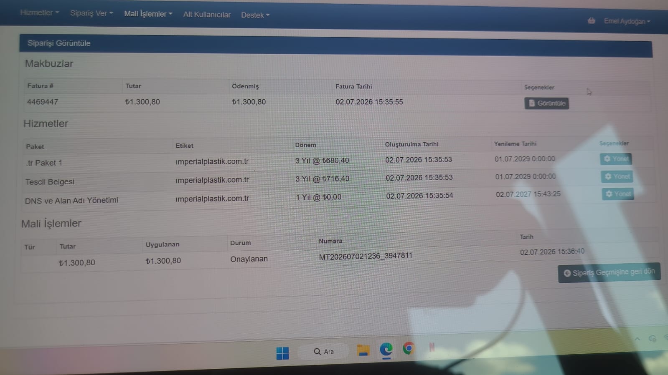
Task: Expand the Sipariş Ver dropdown
Action: 91,13
